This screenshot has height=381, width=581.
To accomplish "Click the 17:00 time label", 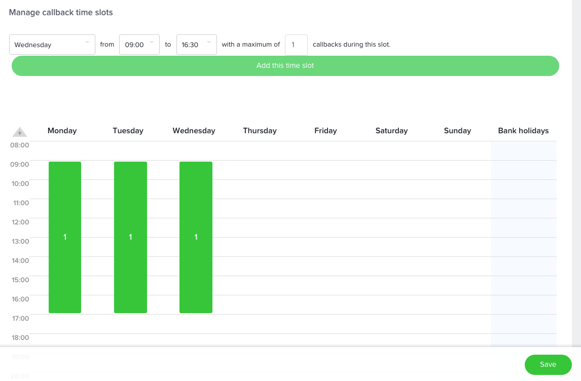I will [x=20, y=318].
